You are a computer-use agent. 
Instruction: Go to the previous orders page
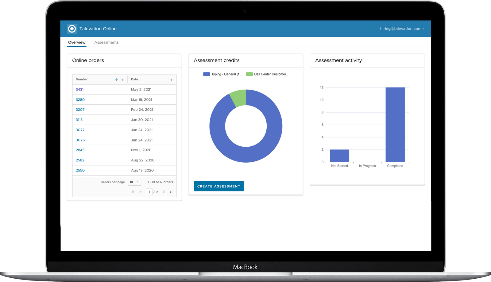click(x=141, y=192)
